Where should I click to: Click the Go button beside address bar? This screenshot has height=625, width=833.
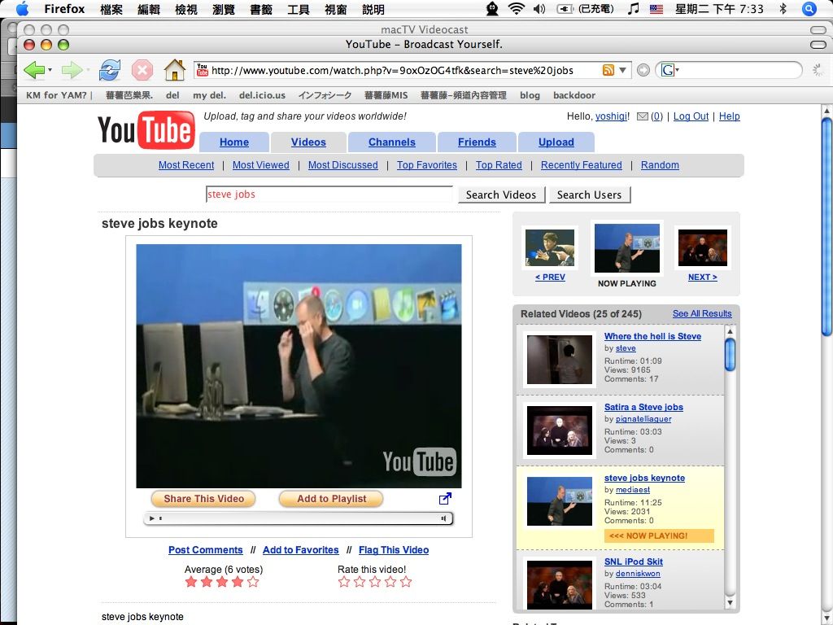coord(643,70)
